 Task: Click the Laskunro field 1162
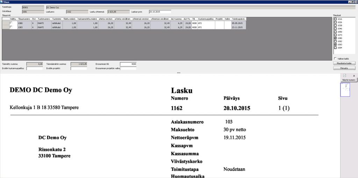pos(77,12)
